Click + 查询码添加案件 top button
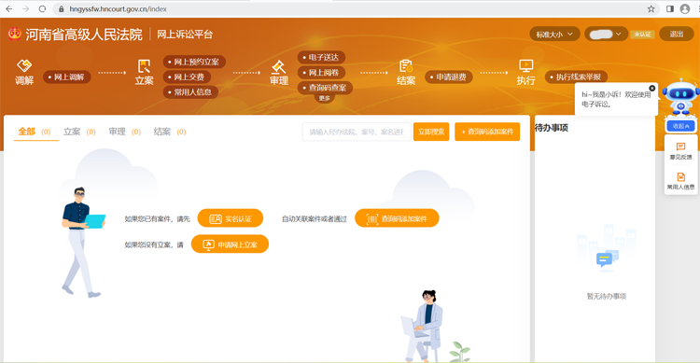The image size is (700, 363). click(x=487, y=132)
